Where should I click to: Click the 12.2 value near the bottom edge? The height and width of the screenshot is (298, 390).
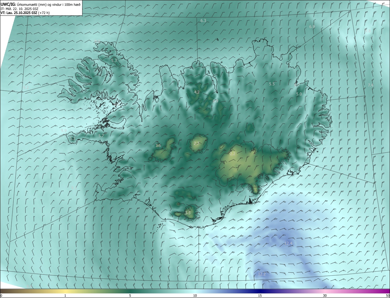(262, 274)
